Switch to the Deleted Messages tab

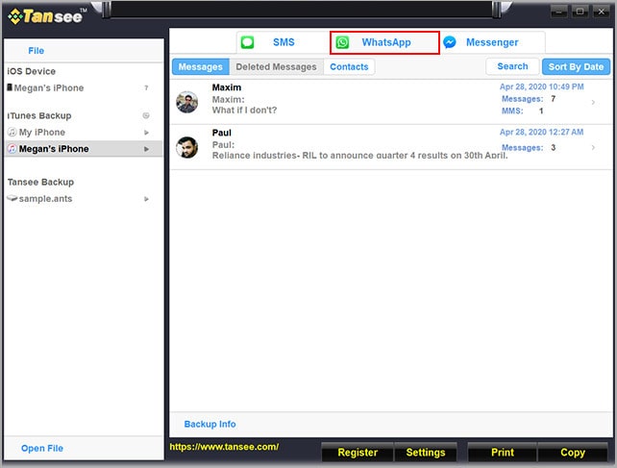click(276, 67)
